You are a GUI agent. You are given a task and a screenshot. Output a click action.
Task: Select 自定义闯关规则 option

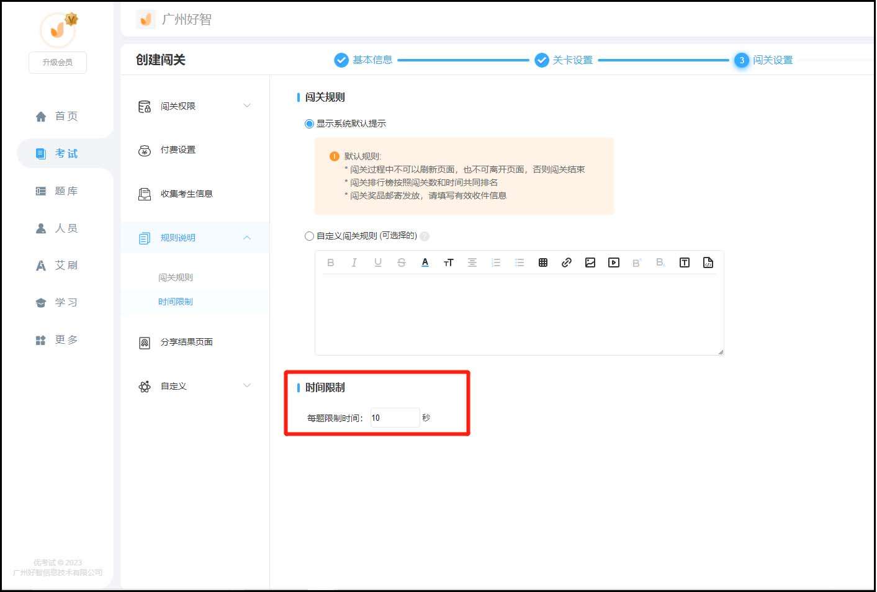[308, 236]
